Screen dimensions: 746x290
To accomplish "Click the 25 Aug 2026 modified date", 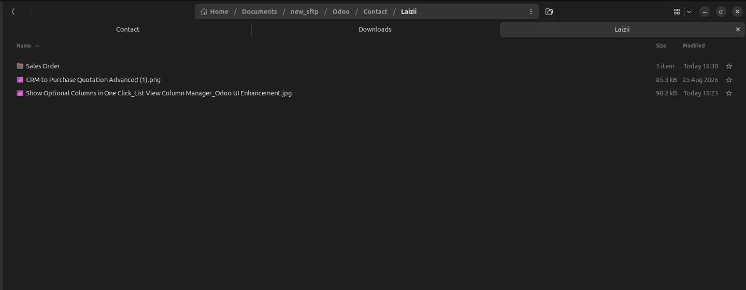I will [700, 80].
